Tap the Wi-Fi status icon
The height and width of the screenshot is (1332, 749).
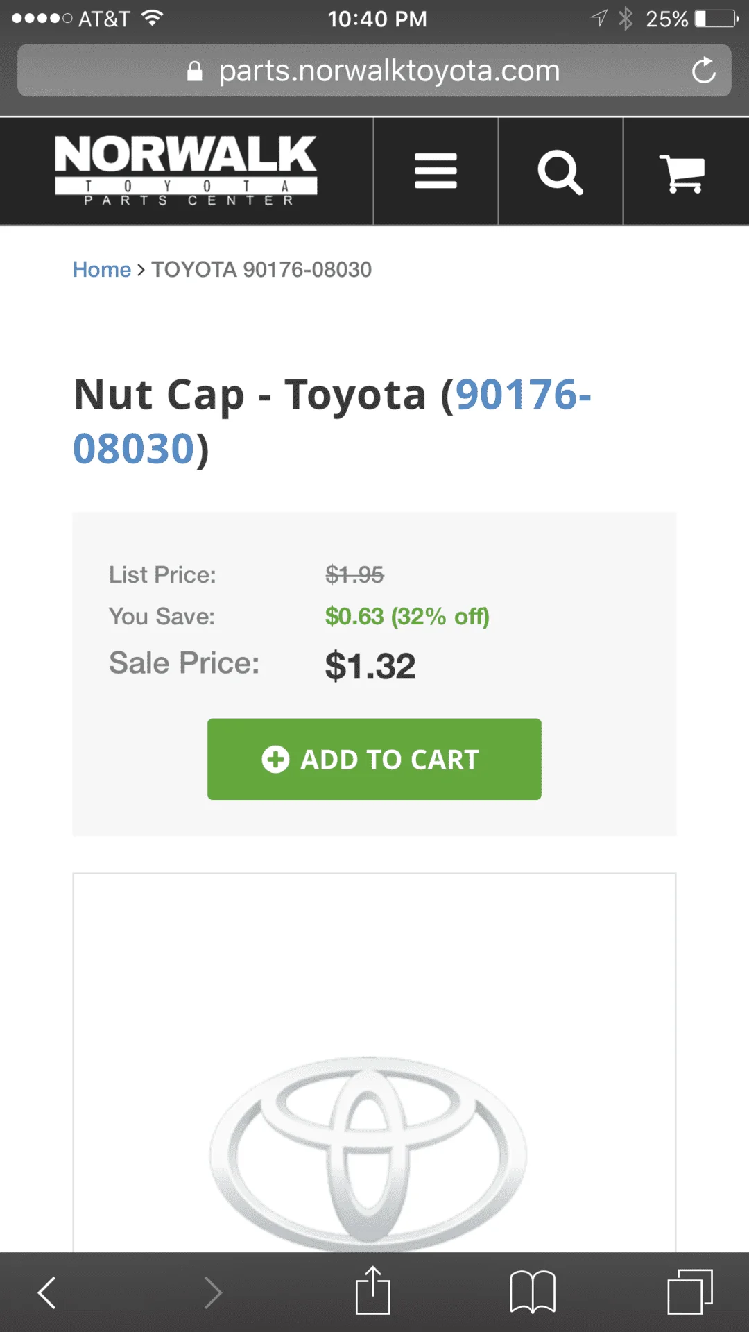tap(152, 18)
